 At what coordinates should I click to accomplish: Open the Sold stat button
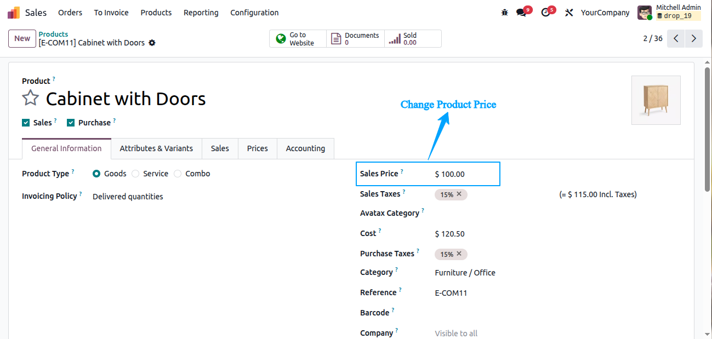[413, 39]
